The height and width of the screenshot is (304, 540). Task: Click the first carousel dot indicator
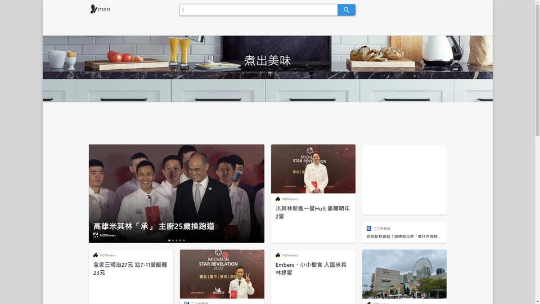169,240
